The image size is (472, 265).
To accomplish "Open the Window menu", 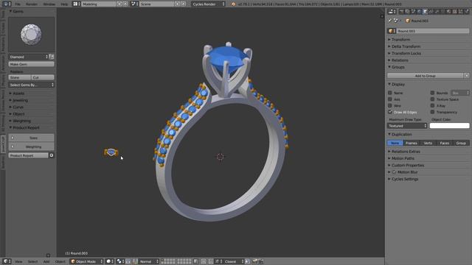I will tap(49, 4).
